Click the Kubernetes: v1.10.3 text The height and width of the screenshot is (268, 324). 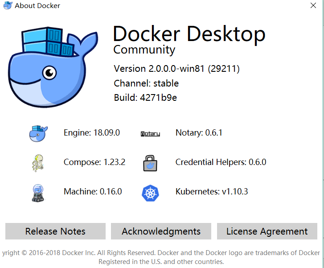[212, 191]
